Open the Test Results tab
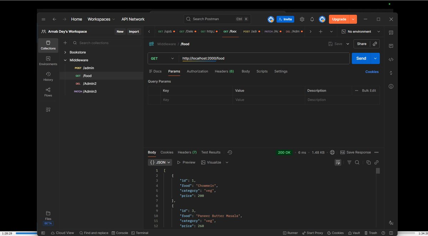 (x=210, y=152)
